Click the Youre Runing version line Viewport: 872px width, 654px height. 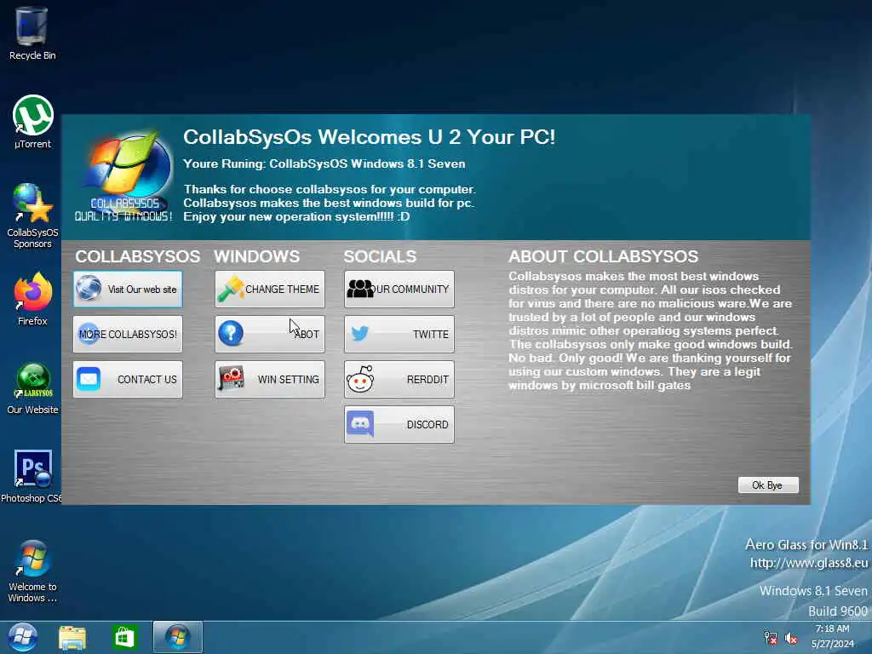324,164
